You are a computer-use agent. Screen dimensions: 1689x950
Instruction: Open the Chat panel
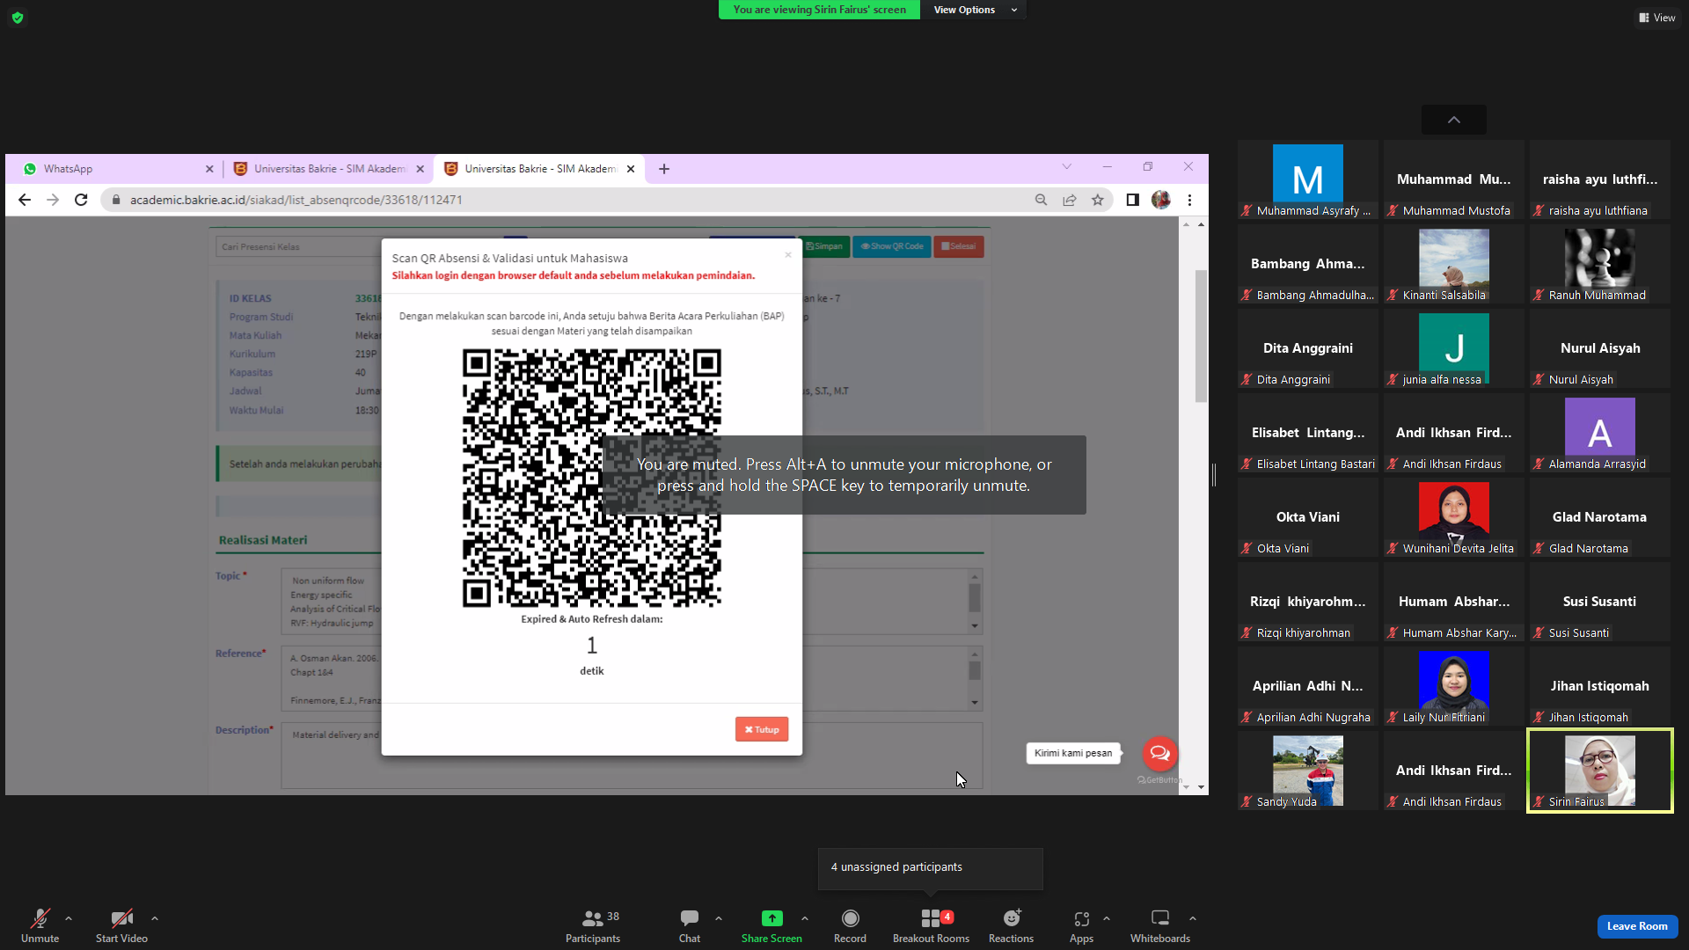[690, 925]
